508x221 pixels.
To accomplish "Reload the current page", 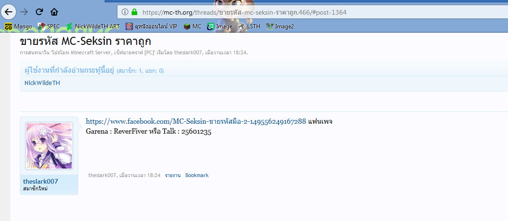I will pyautogui.click(x=40, y=12).
